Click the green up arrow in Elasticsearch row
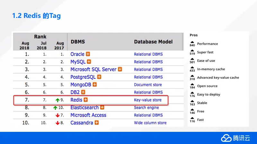257x144 pixels. click(55, 108)
